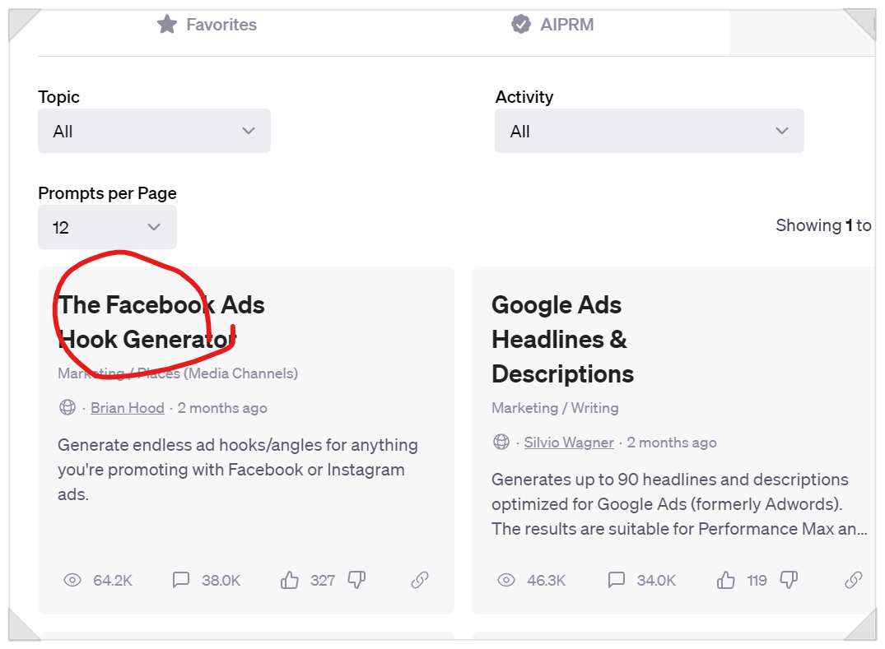The height and width of the screenshot is (649, 885).
Task: Open the Topic dropdown
Action: pos(154,131)
